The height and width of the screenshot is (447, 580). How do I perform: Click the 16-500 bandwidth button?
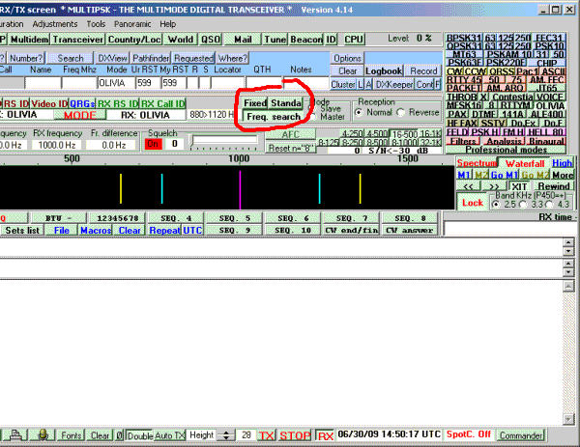(404, 134)
